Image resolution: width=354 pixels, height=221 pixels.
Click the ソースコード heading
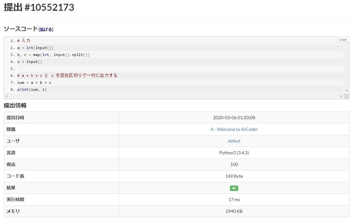[x=21, y=29]
